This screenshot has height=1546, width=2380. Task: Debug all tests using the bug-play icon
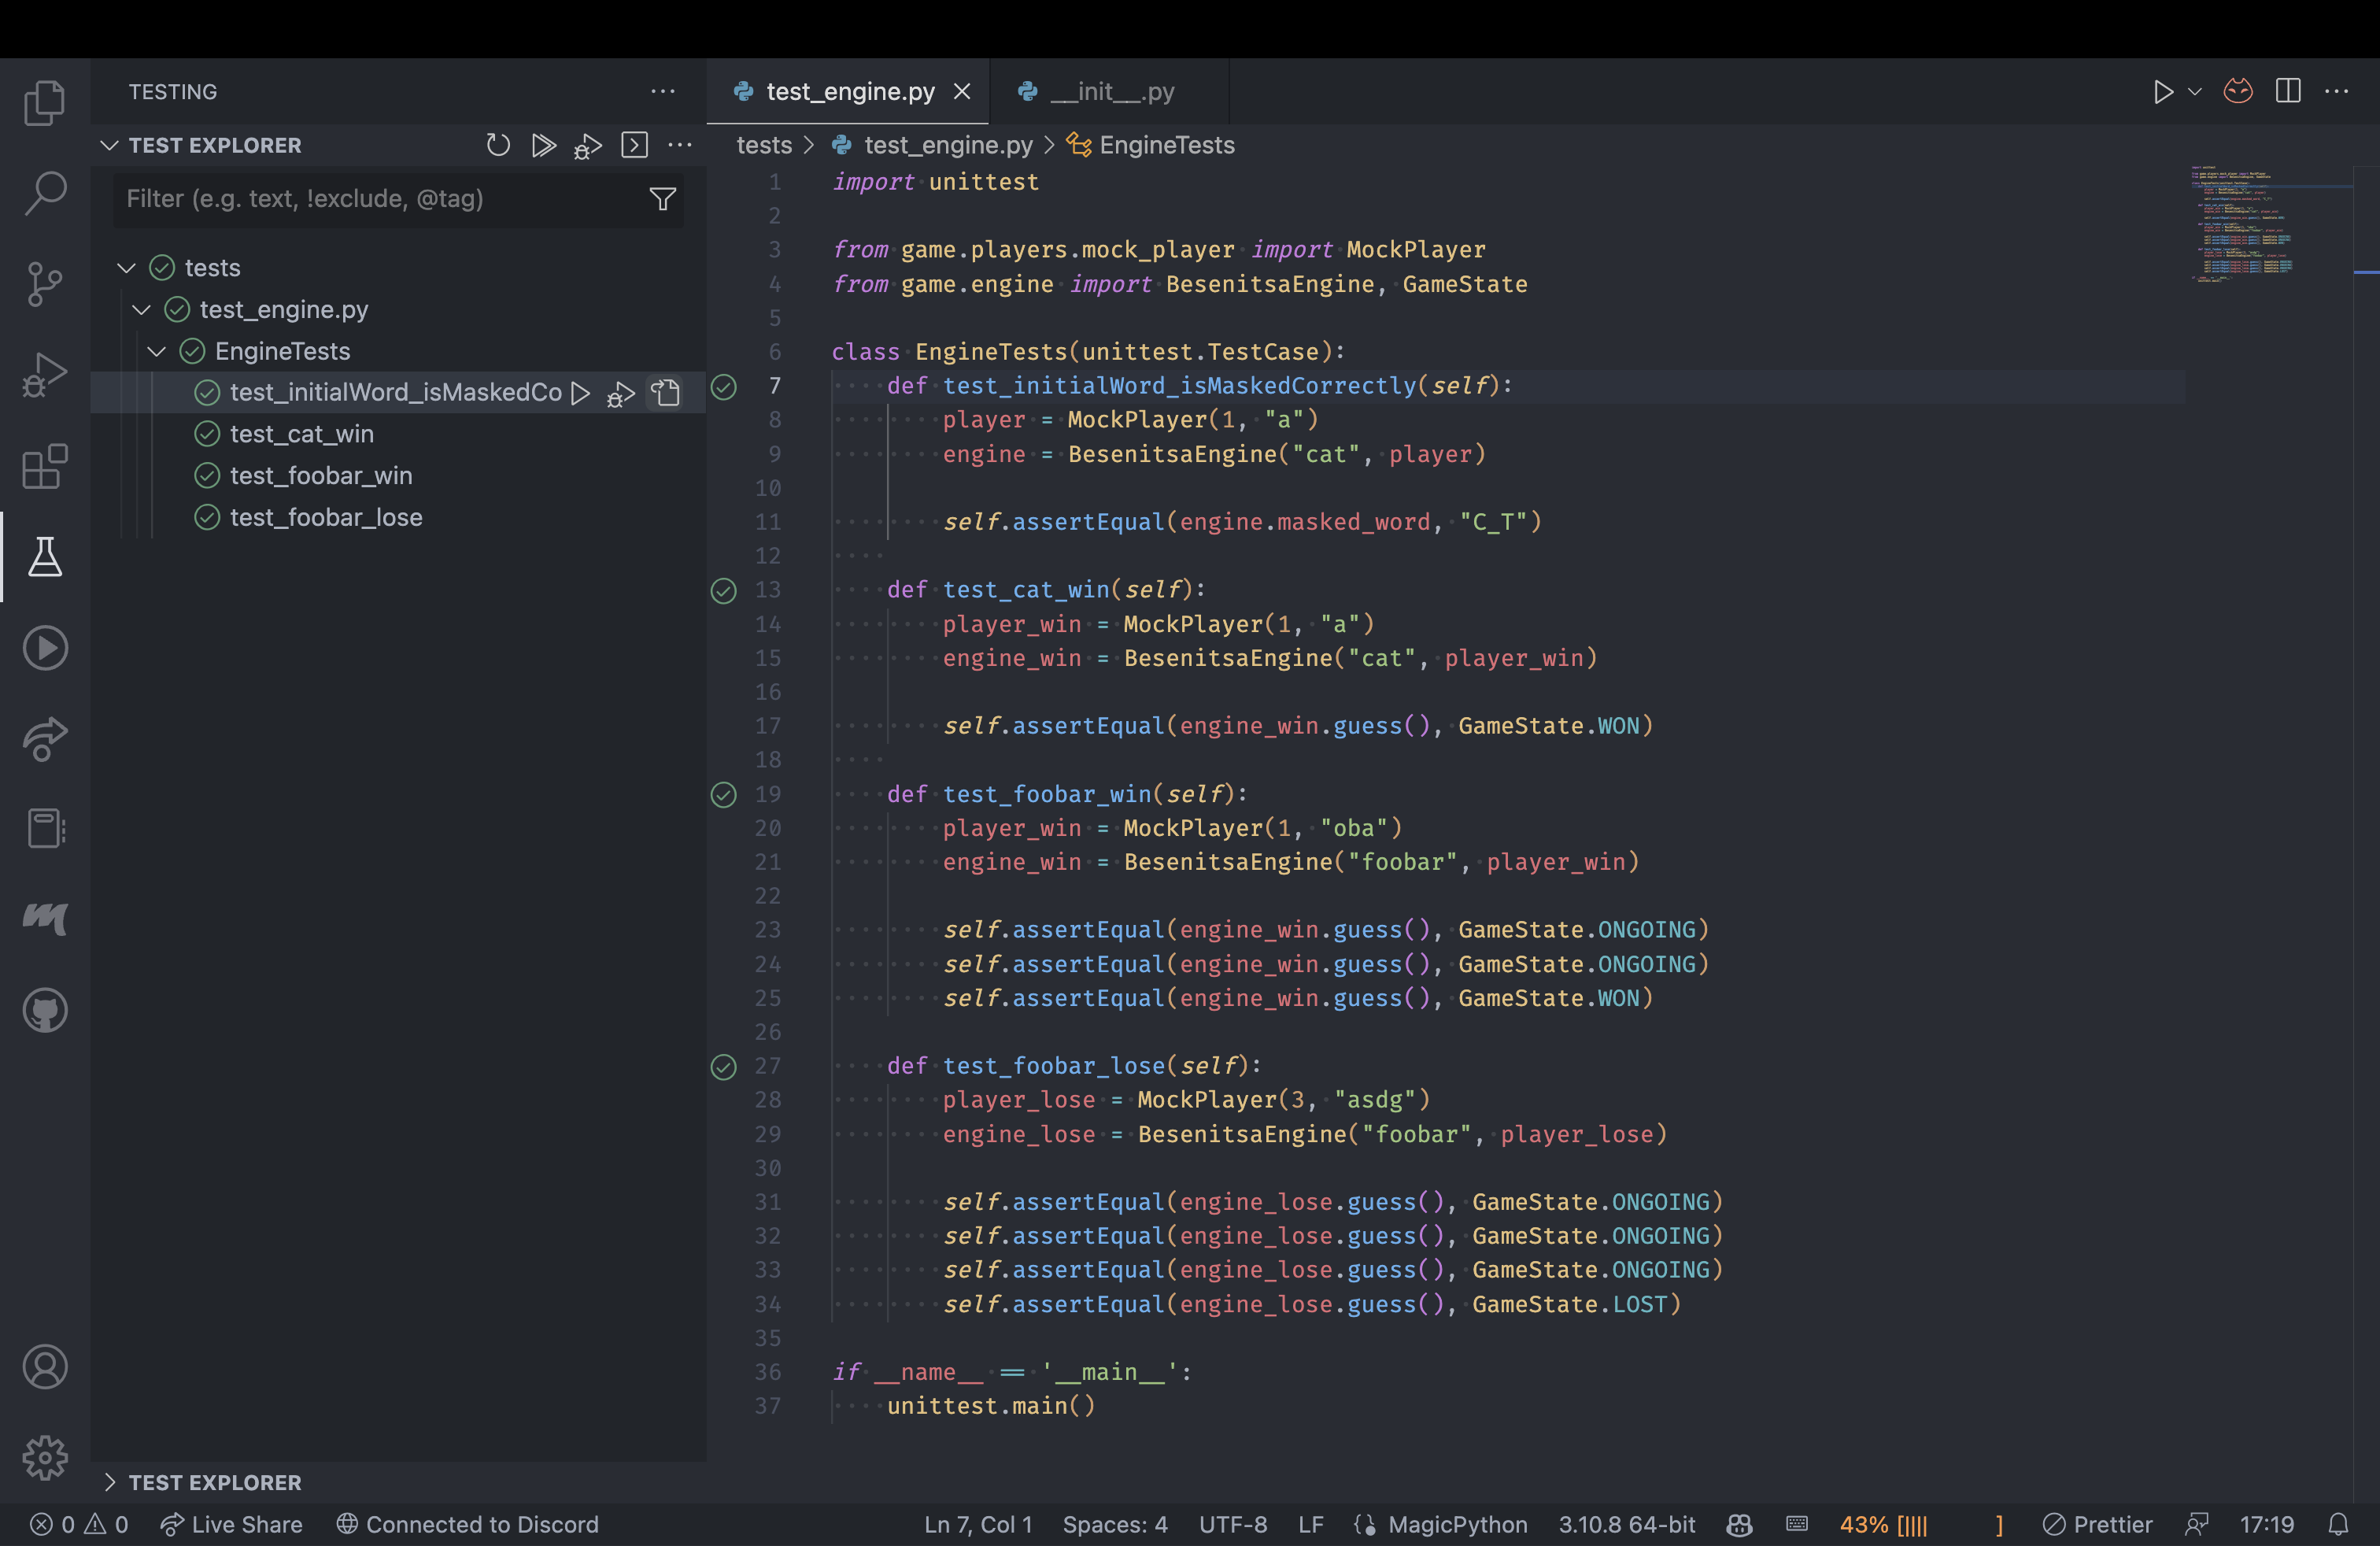[x=587, y=145]
